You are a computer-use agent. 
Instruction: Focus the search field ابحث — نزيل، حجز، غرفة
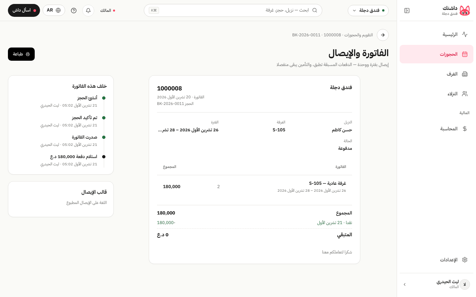click(x=233, y=10)
